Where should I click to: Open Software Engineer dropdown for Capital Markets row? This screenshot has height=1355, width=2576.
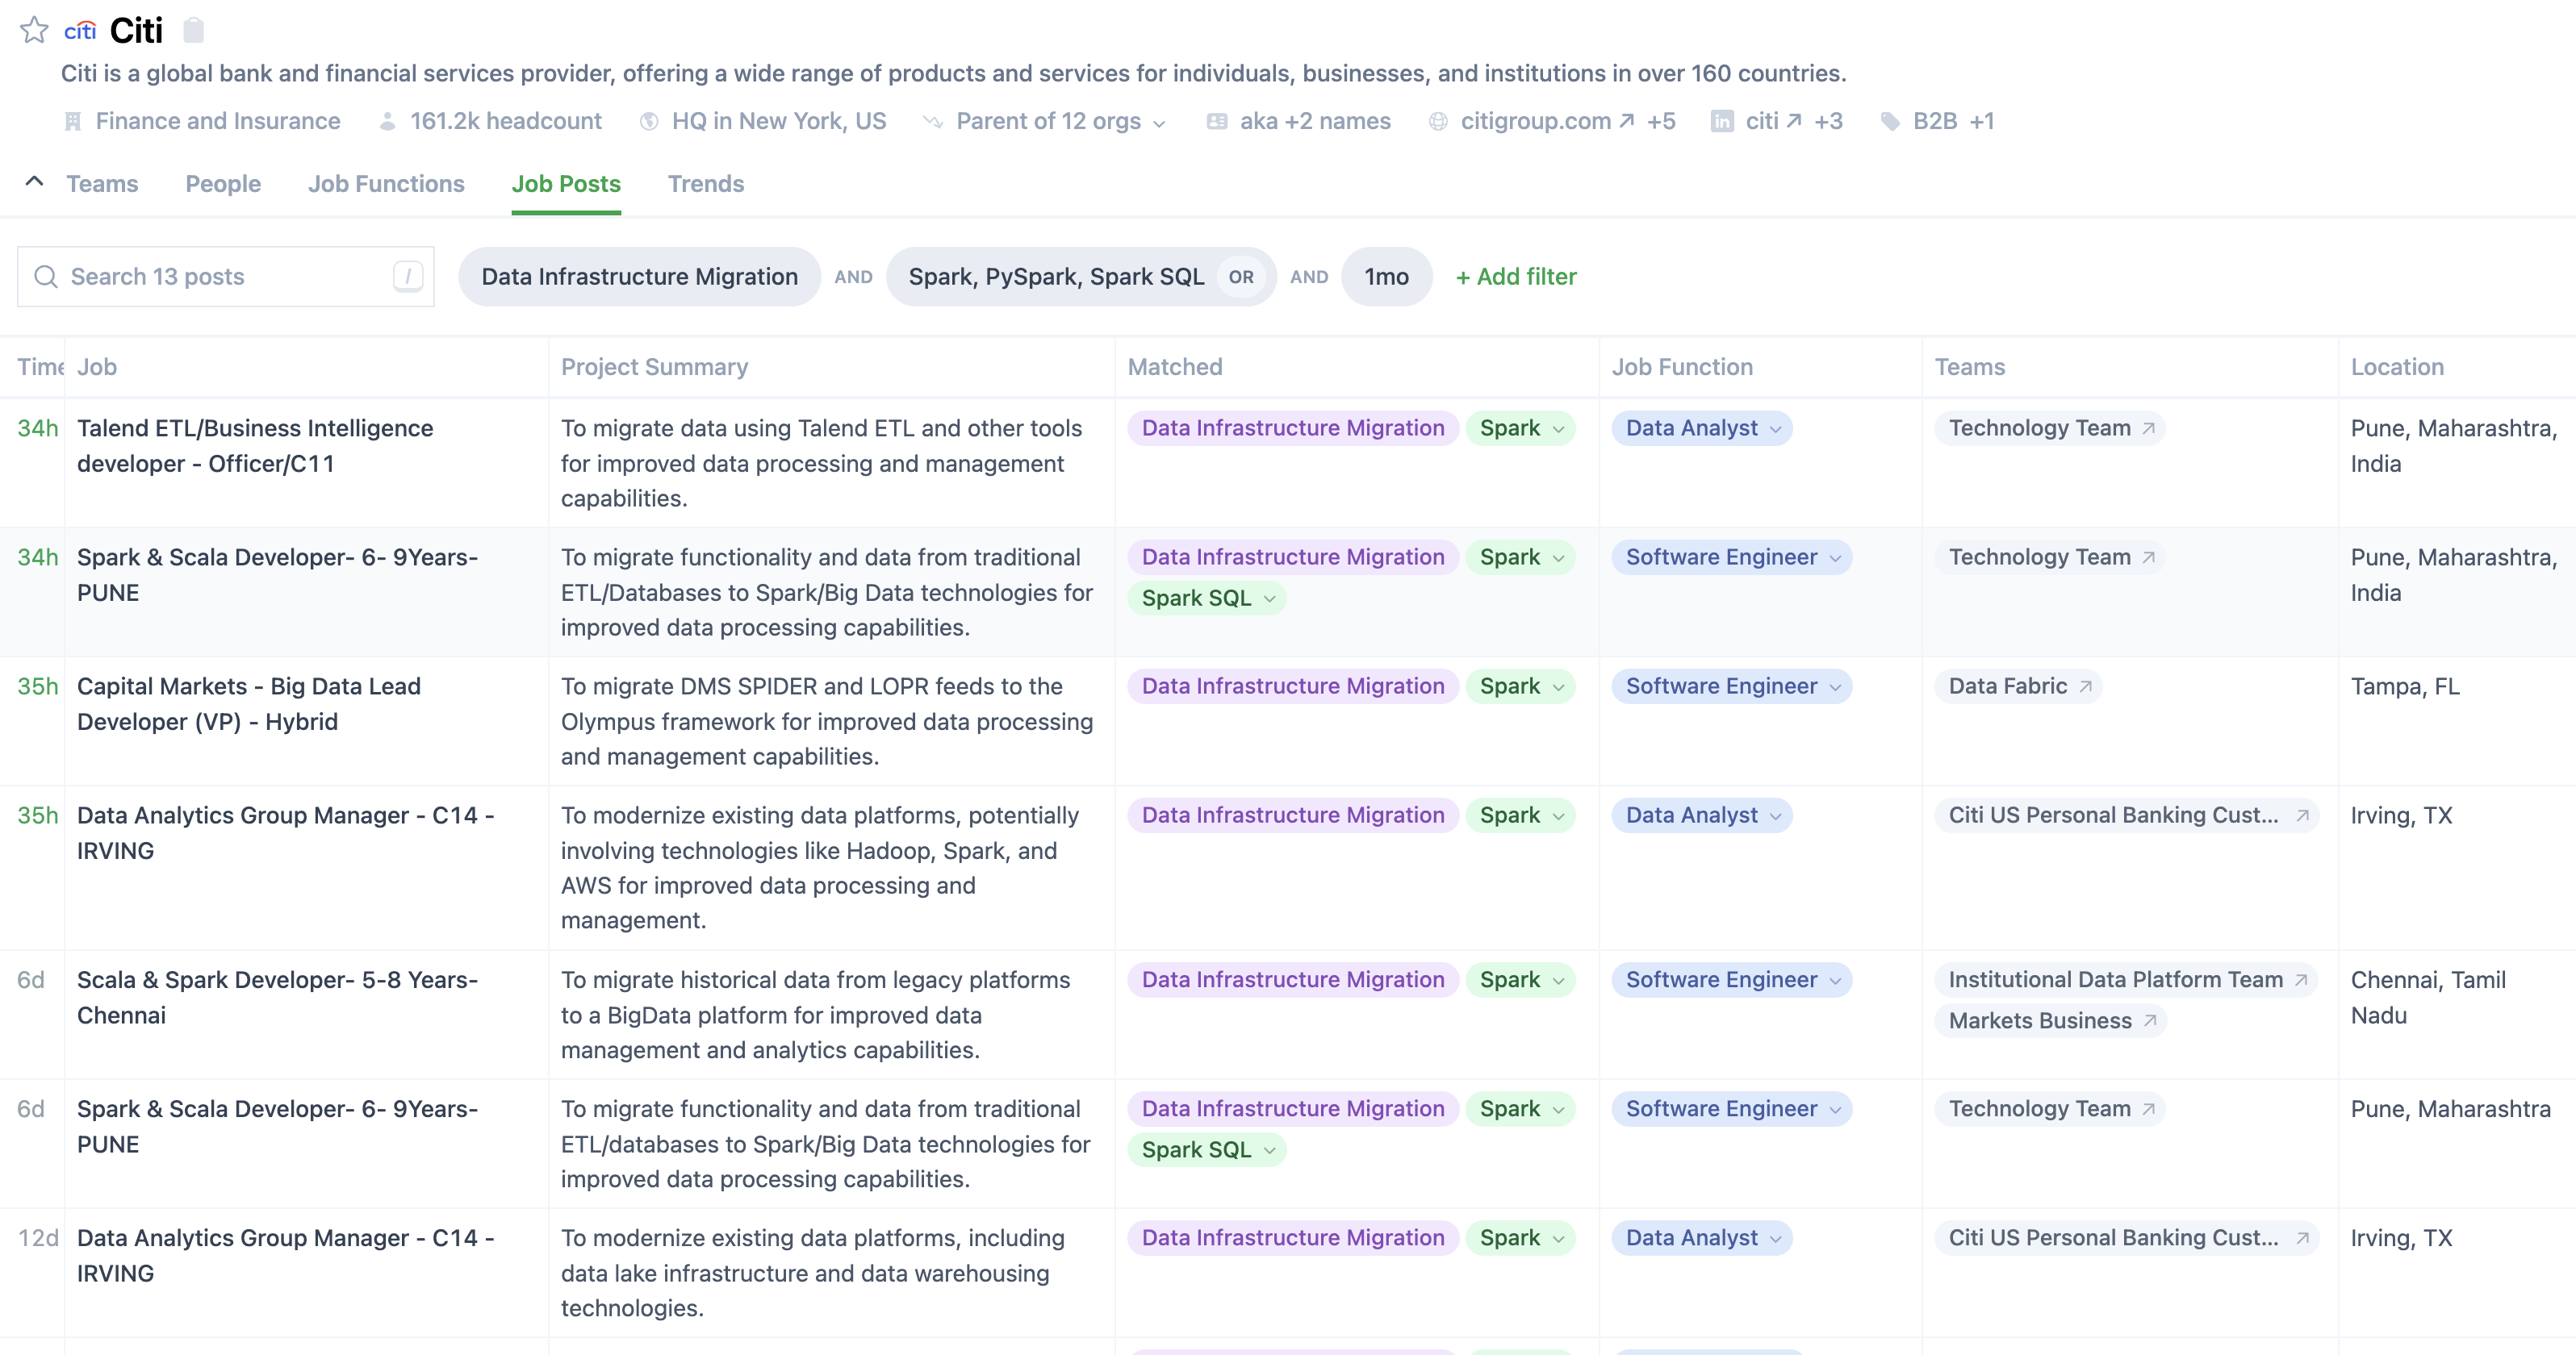pos(1731,686)
